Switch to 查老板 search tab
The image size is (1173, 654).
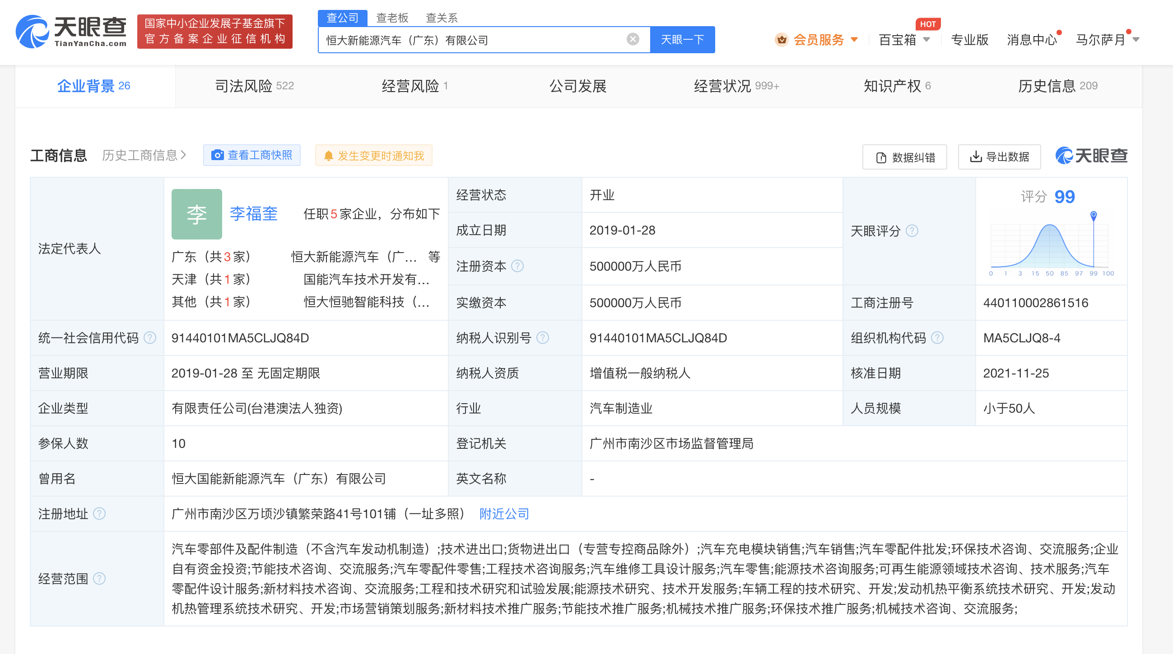pyautogui.click(x=392, y=18)
